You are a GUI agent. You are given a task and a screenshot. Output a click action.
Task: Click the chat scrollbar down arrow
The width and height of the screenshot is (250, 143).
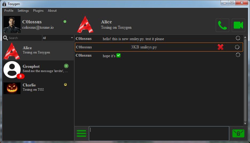(245, 124)
